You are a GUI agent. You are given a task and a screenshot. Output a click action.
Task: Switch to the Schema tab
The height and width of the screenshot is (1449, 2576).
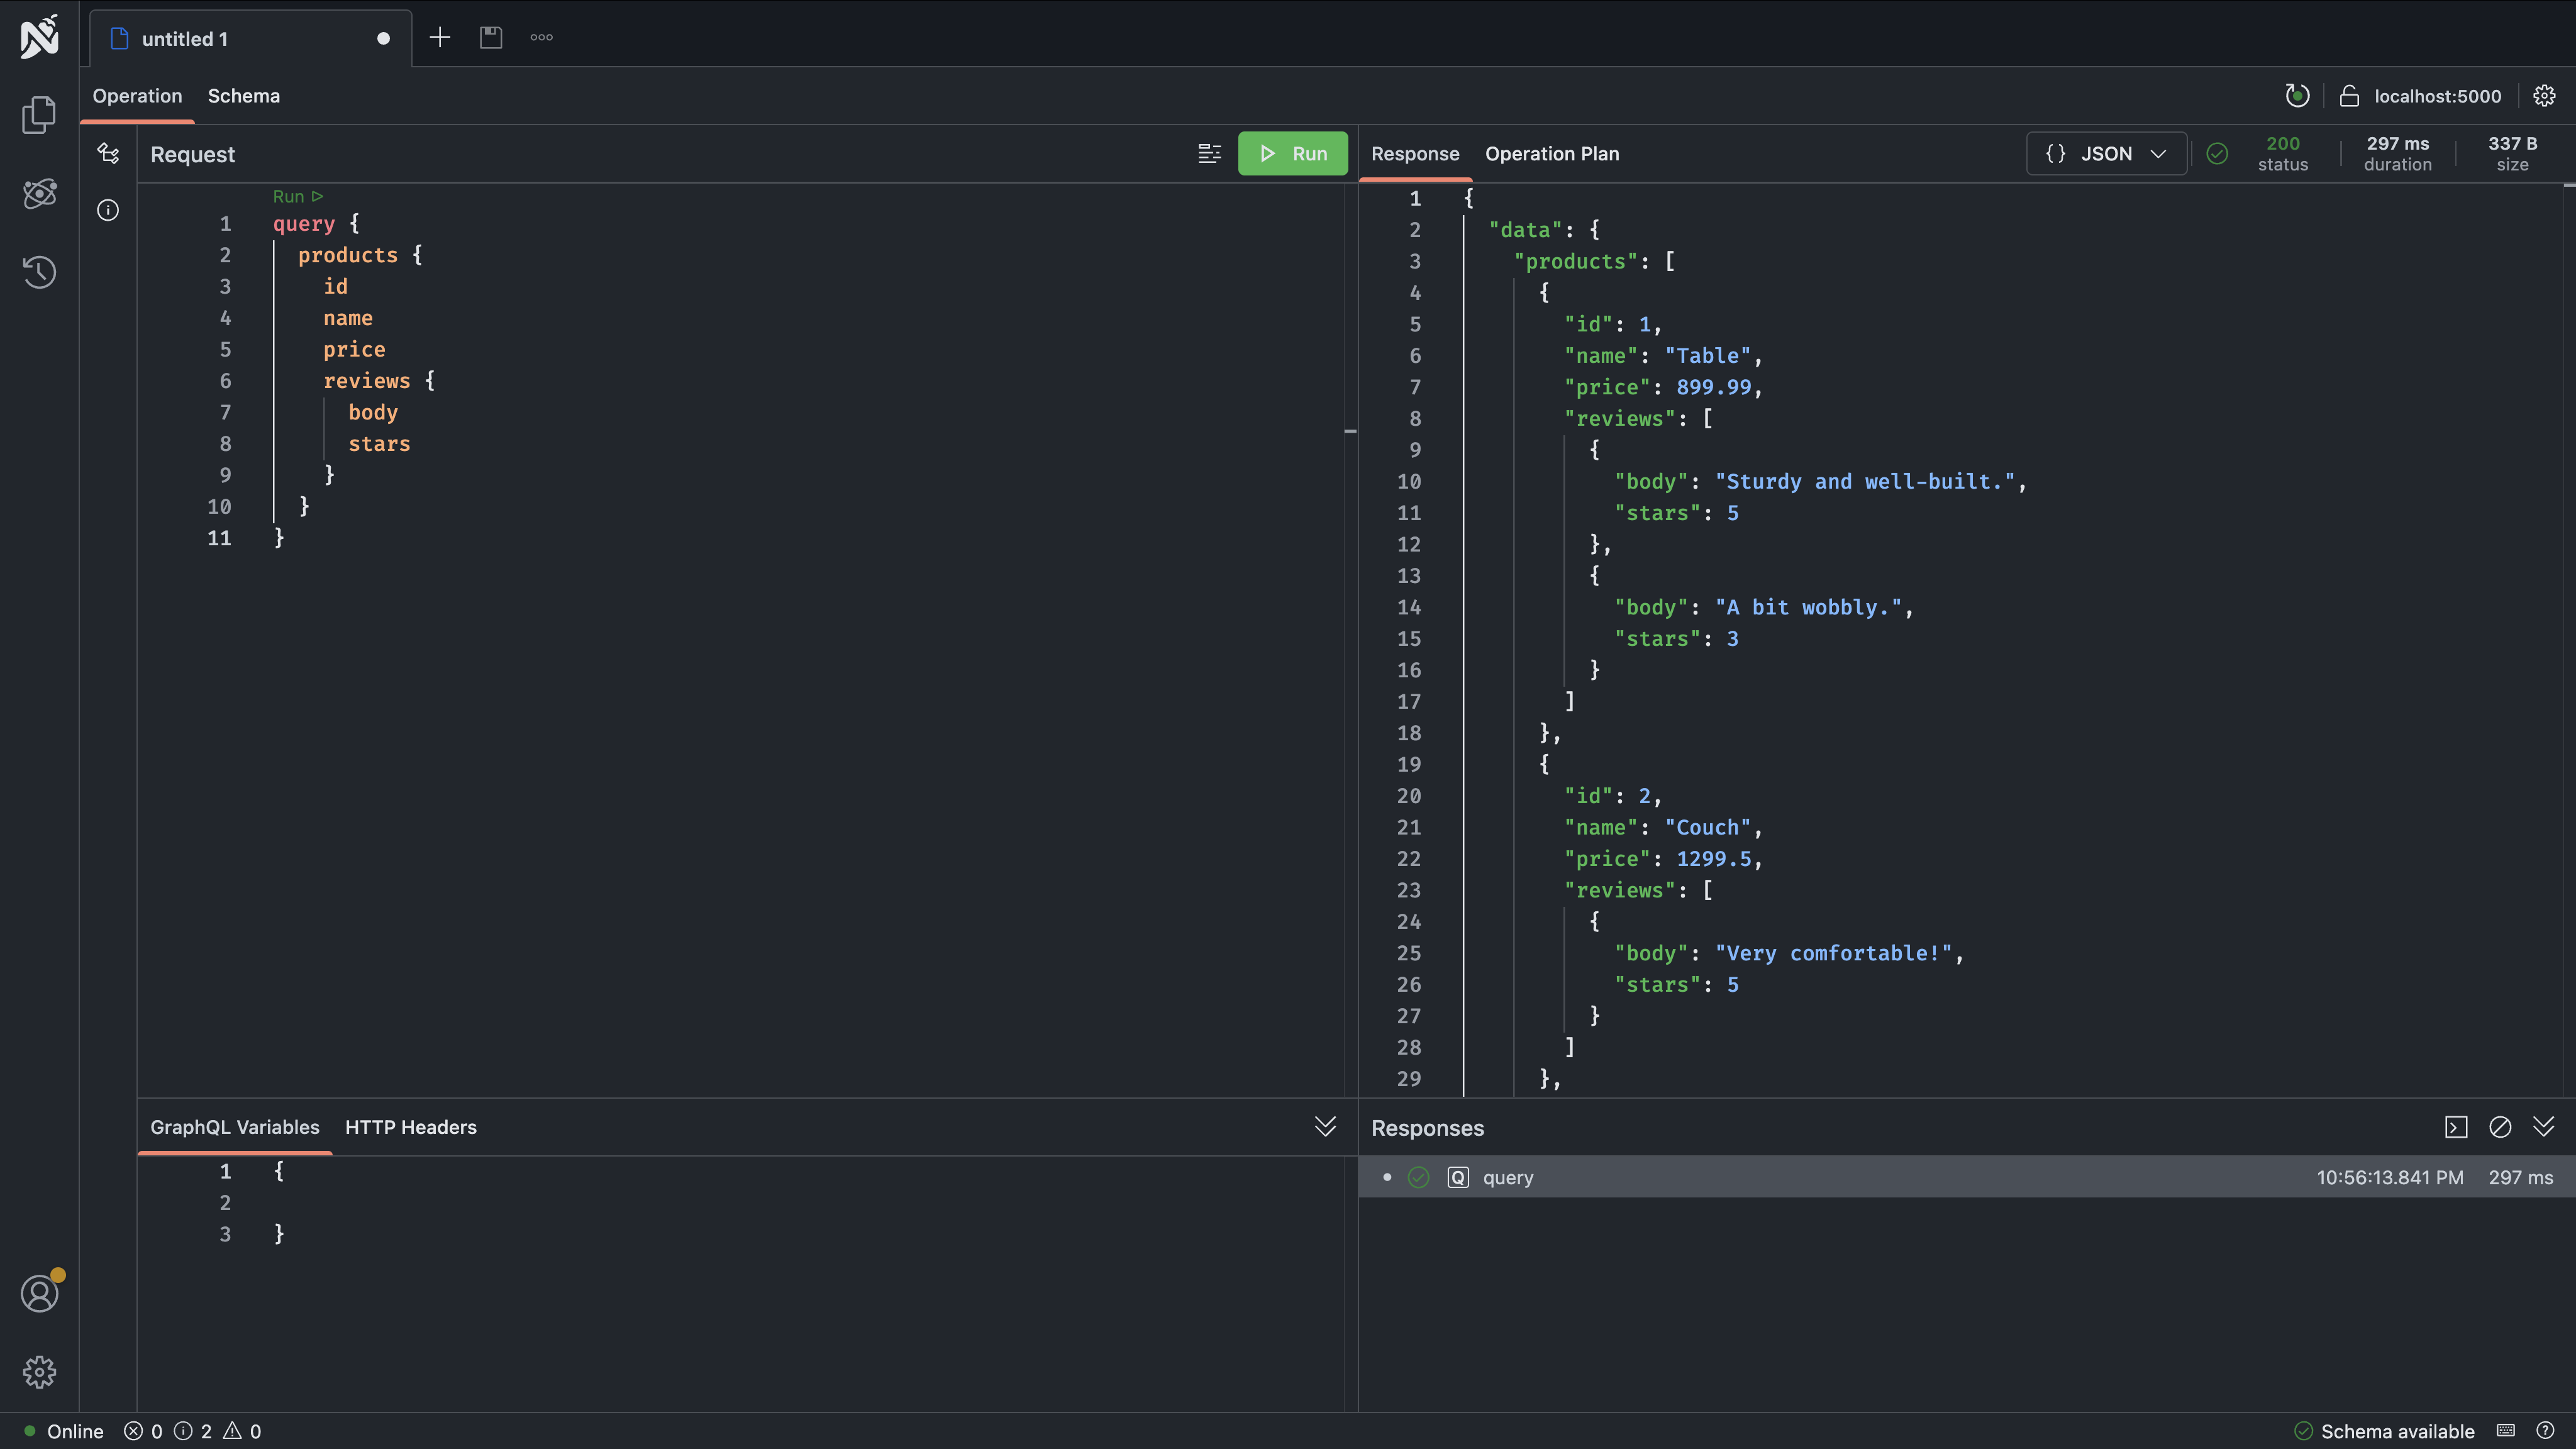(244, 96)
